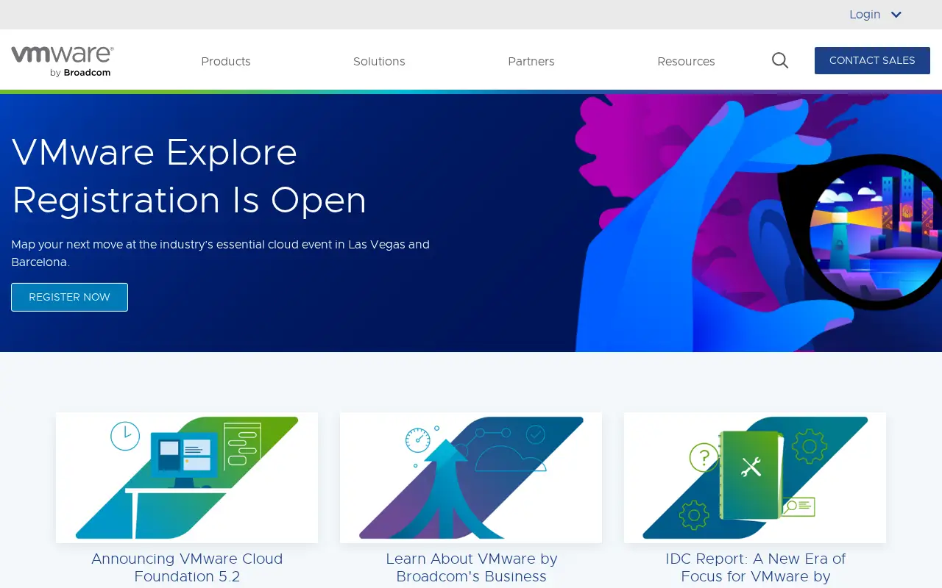Open the Products menu
Image resolution: width=942 pixels, height=588 pixels.
click(x=226, y=61)
